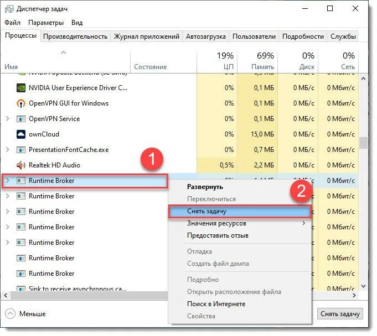
Task: Click the '15,0 МБ' memory value for ownCloud
Action: tap(262, 134)
